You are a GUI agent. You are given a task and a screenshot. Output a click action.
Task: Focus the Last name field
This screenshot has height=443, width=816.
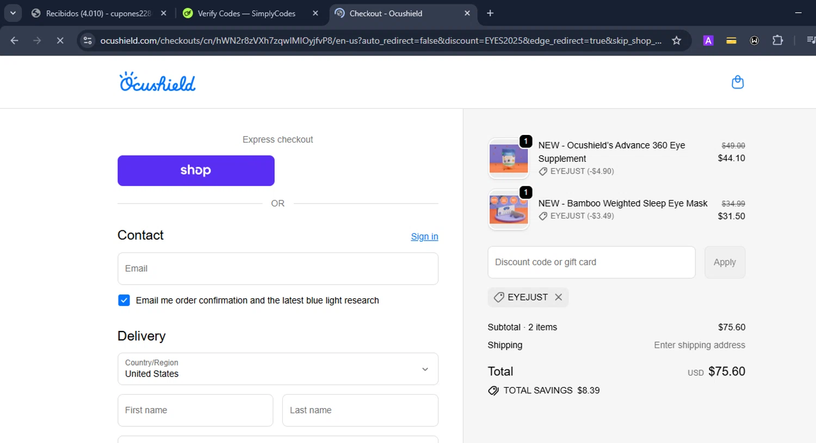360,410
